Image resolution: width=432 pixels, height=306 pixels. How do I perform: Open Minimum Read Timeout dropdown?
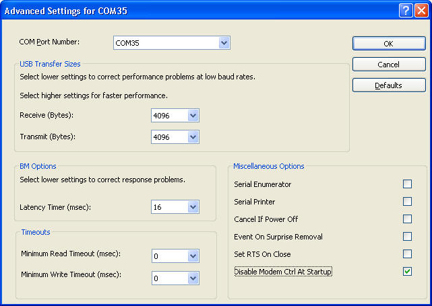click(193, 256)
